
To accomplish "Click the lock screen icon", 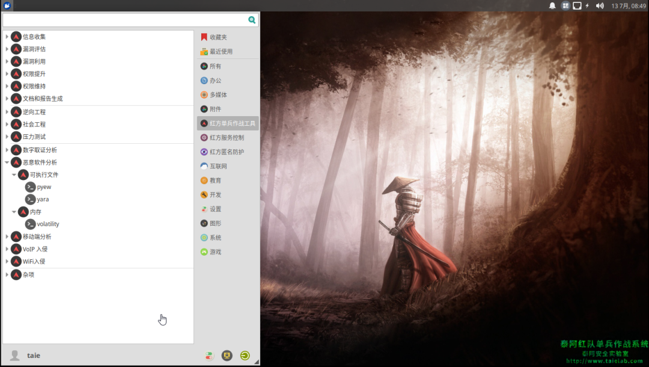I will click(x=227, y=356).
